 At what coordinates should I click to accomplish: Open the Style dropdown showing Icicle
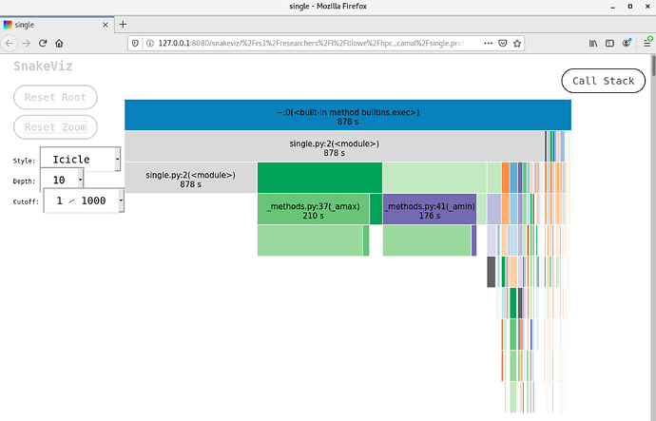81,159
